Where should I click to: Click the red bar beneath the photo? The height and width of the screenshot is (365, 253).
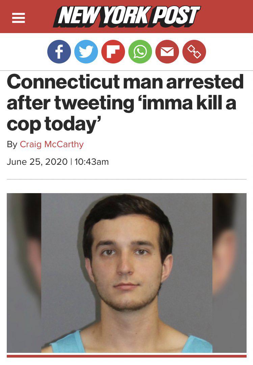(127, 356)
